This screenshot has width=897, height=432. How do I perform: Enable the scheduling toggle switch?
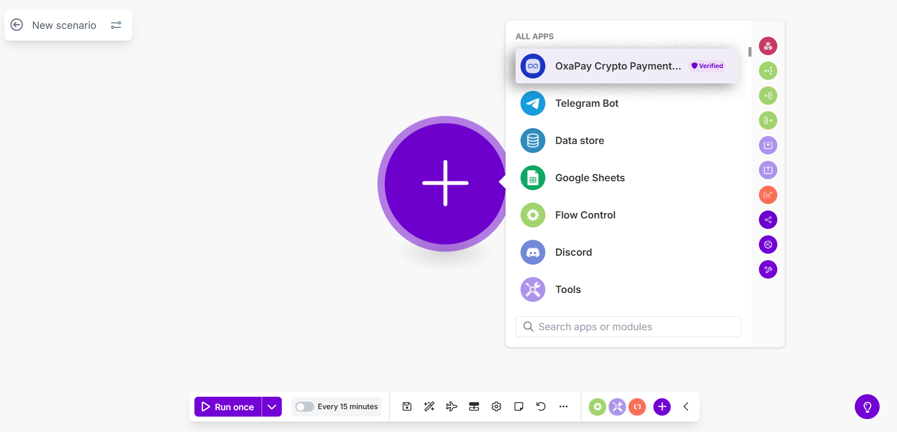[x=304, y=407]
